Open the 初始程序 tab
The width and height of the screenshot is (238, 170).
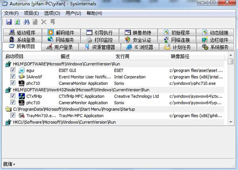(x=177, y=32)
